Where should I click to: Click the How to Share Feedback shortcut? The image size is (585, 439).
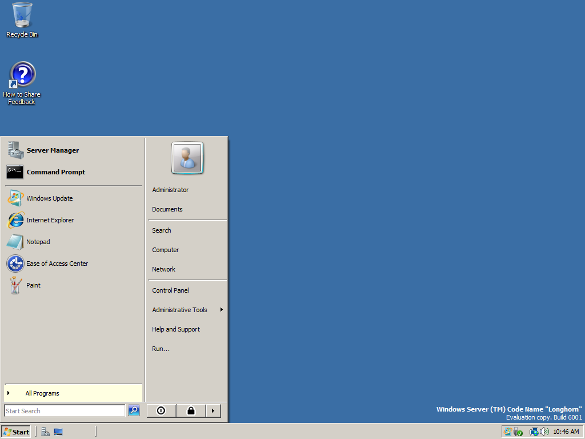coord(22,83)
